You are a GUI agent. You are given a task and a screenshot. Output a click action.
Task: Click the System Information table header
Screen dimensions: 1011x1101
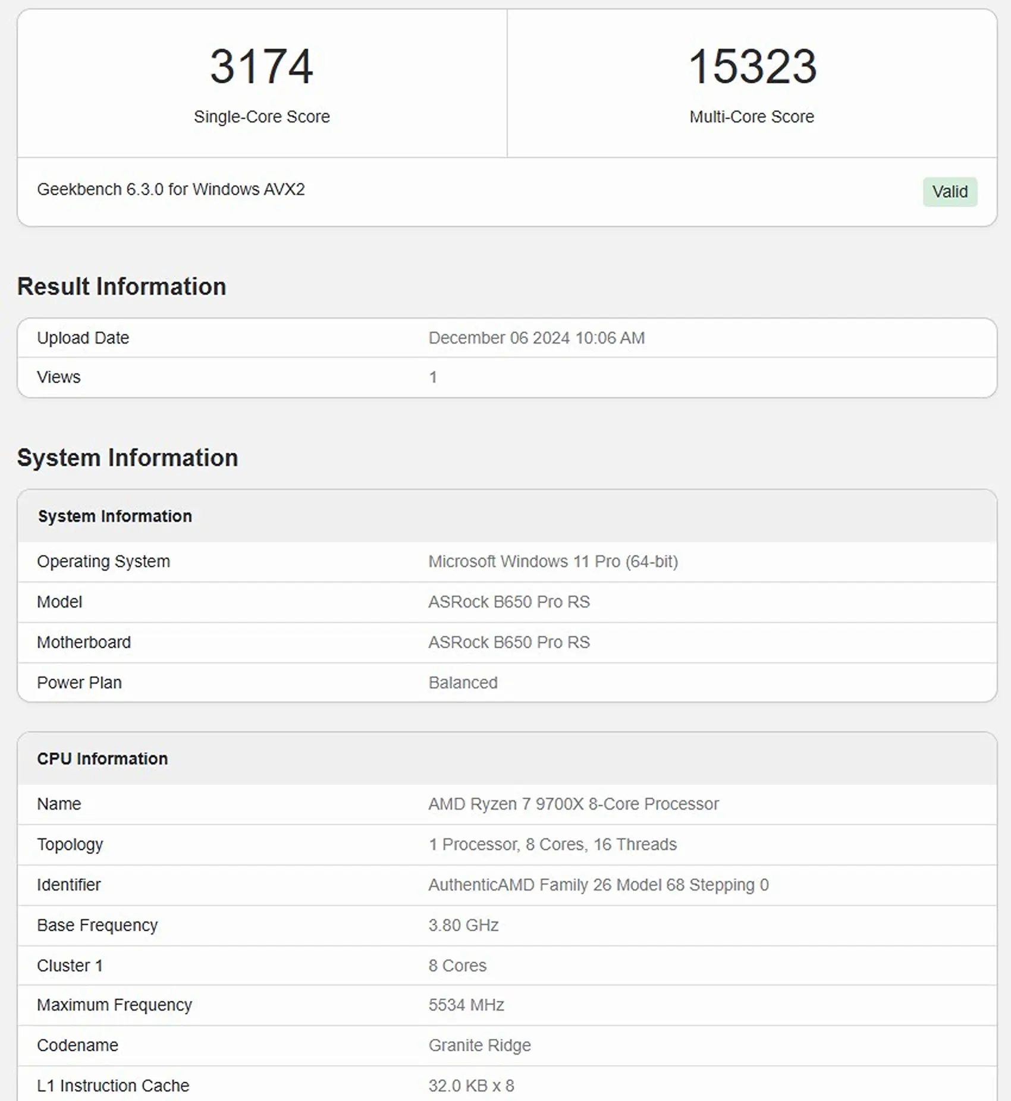pos(507,516)
